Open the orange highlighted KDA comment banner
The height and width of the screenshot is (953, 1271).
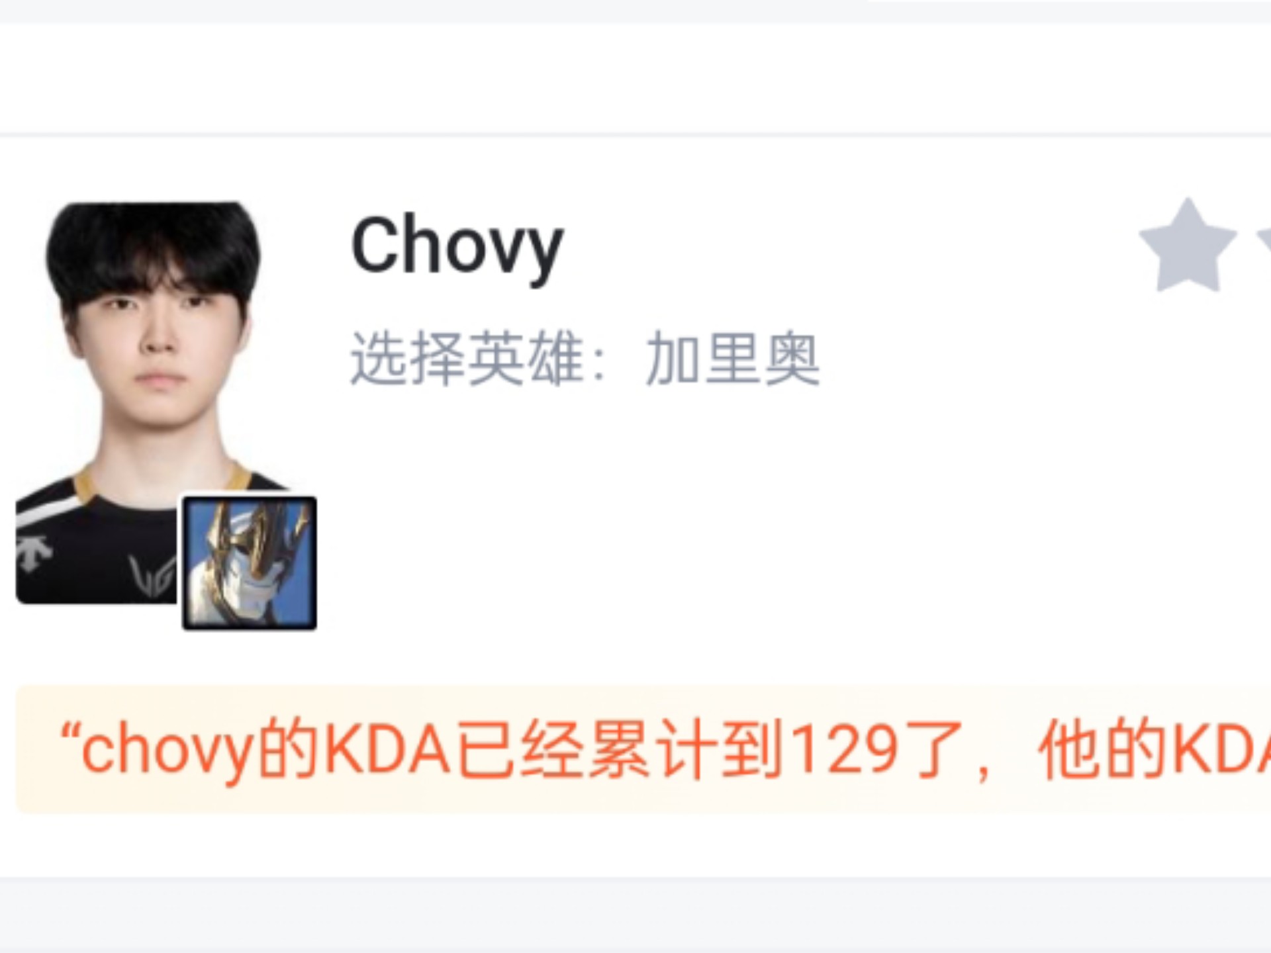(x=643, y=750)
